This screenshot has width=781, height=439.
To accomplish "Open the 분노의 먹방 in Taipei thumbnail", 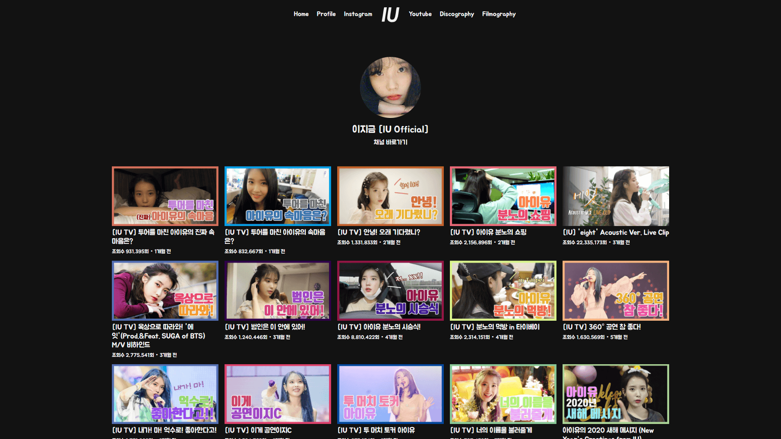I will click(503, 291).
